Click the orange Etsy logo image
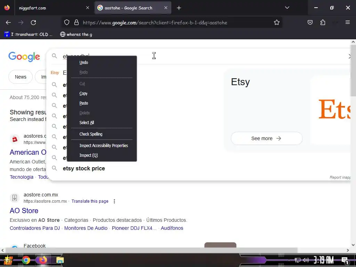Image resolution: width=356 pixels, height=267 pixels. [334, 109]
